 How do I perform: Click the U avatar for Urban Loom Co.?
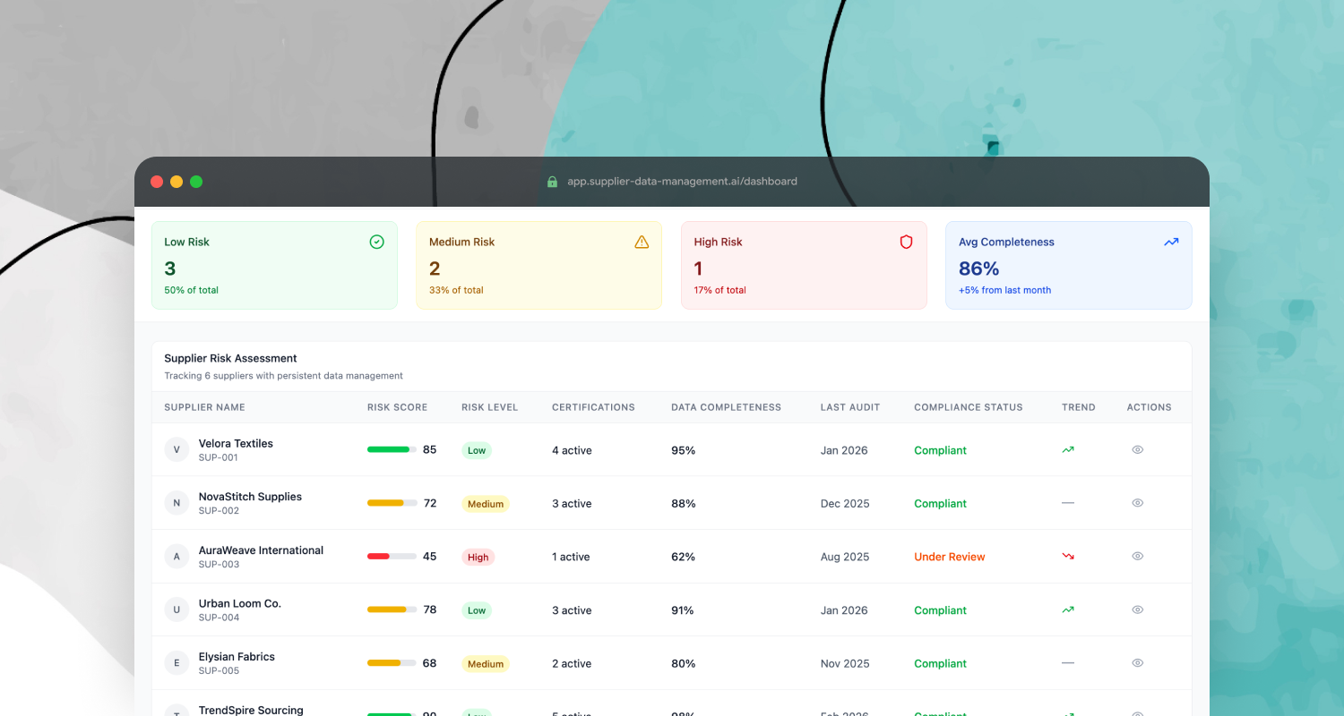coord(177,609)
